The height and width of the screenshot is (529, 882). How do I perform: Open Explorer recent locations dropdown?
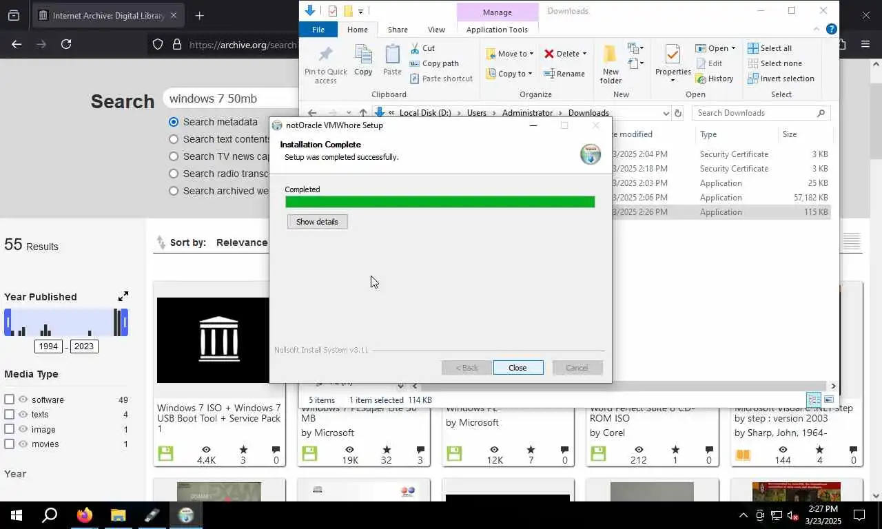(349, 113)
